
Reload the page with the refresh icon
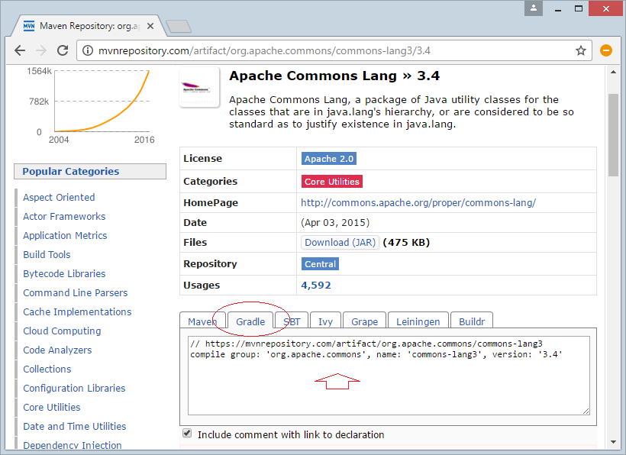[63, 50]
